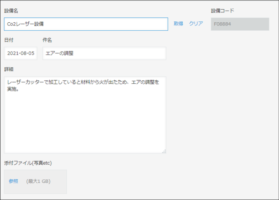Click the (最大1 GB) size note
This screenshot has width=279, height=200.
pos(38,181)
